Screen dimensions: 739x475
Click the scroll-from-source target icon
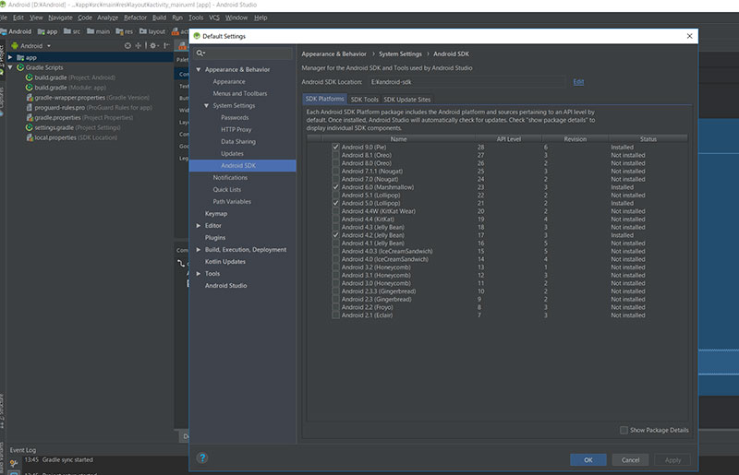coord(127,46)
